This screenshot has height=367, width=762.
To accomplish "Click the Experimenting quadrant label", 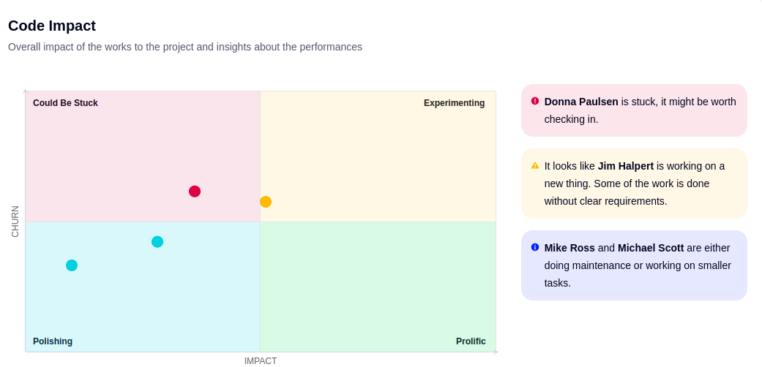I will [x=454, y=103].
